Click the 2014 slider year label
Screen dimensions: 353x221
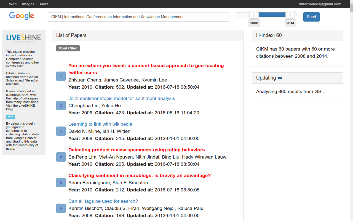pyautogui.click(x=290, y=23)
